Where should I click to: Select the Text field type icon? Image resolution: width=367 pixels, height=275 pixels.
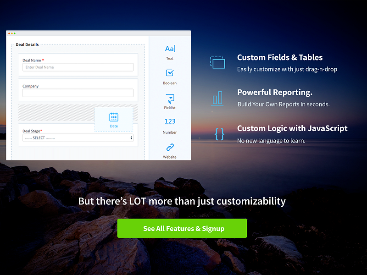[170, 49]
